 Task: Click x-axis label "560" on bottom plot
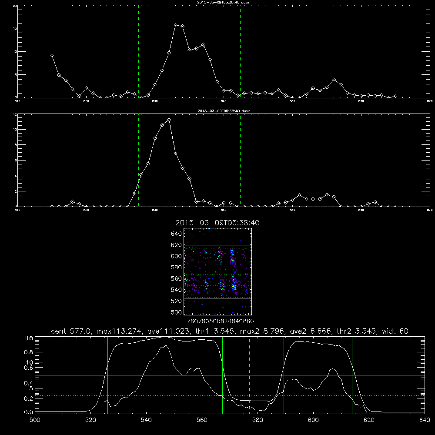[x=202, y=420]
